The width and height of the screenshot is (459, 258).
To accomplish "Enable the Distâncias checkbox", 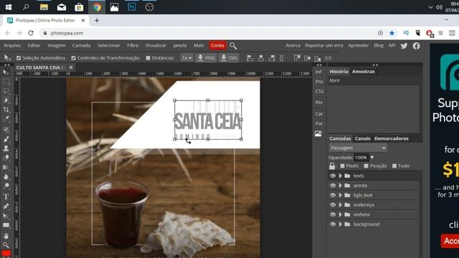I will click(148, 58).
